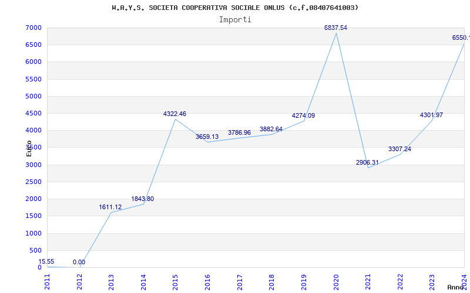470x293 pixels.
Task: Select the 4301.97 data label
Action: pyautogui.click(x=431, y=115)
